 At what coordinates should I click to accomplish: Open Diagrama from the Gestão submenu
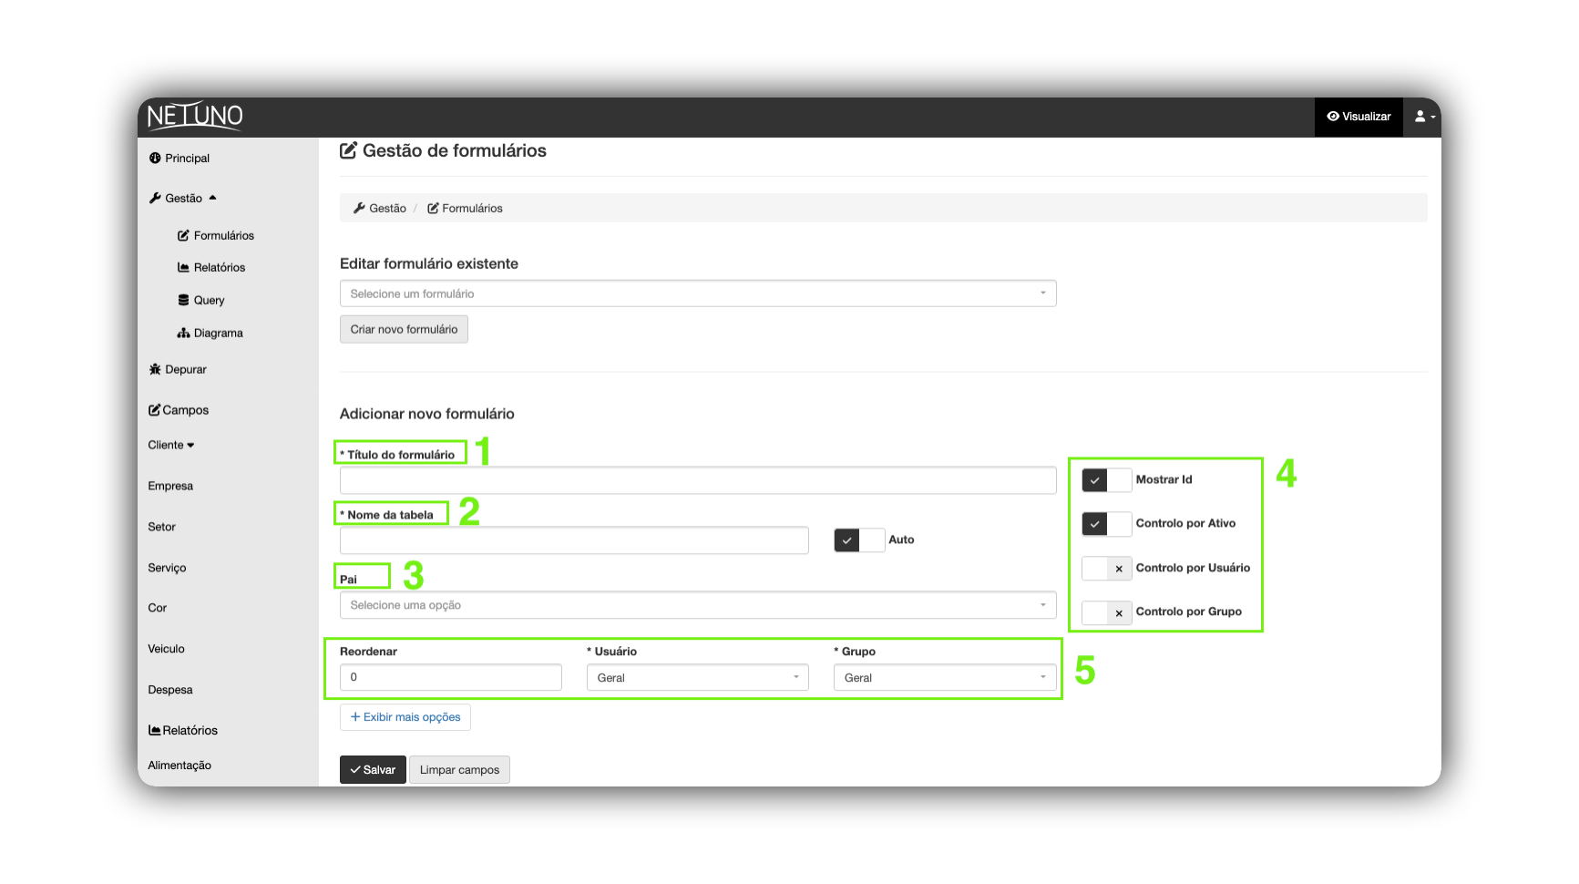pyautogui.click(x=210, y=334)
